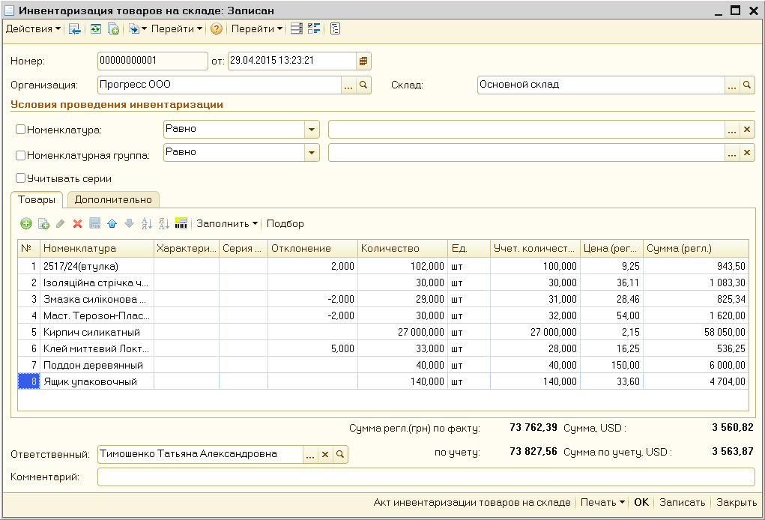
Task: Select the Кирпич силикатный table row
Action: point(92,332)
